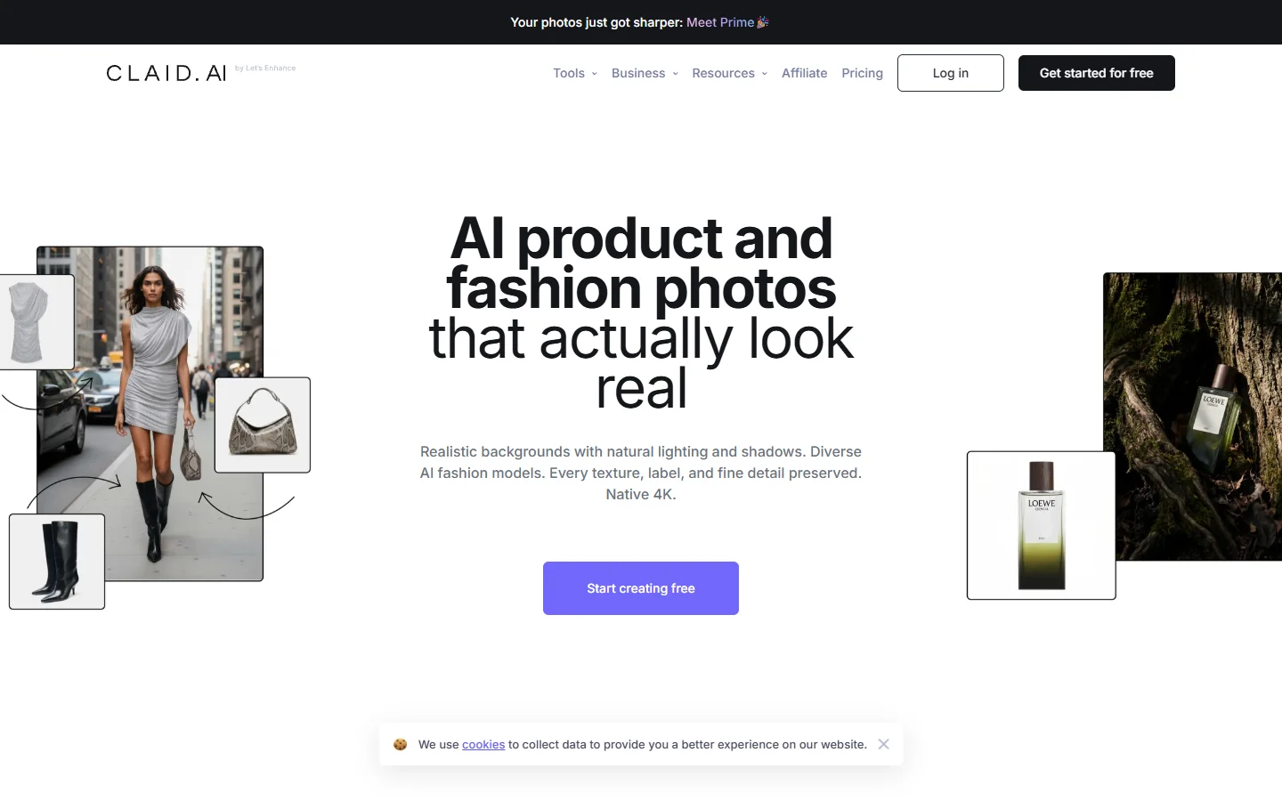Click the CLAID.AI logo

(x=166, y=72)
